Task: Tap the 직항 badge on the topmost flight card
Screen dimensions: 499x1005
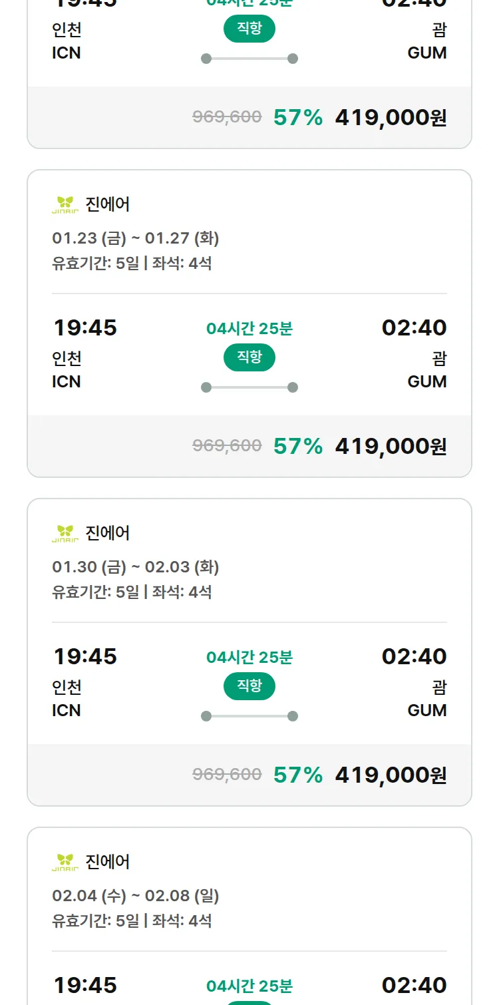Action: pyautogui.click(x=249, y=29)
